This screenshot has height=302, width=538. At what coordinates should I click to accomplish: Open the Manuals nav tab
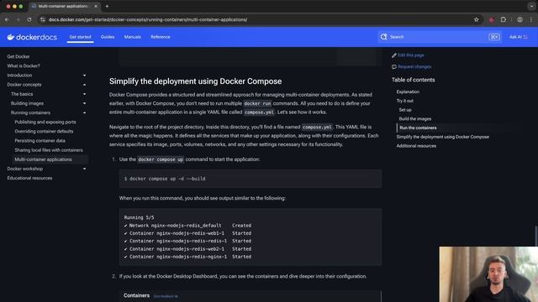coord(133,37)
